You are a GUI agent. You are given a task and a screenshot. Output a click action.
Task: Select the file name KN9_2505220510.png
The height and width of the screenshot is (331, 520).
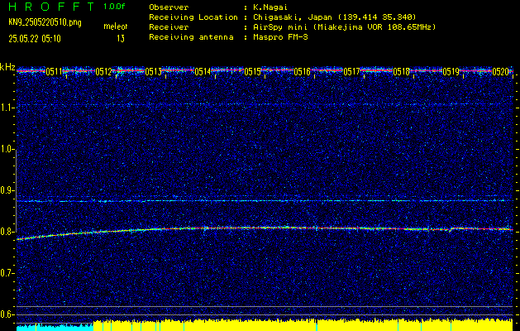[45, 22]
